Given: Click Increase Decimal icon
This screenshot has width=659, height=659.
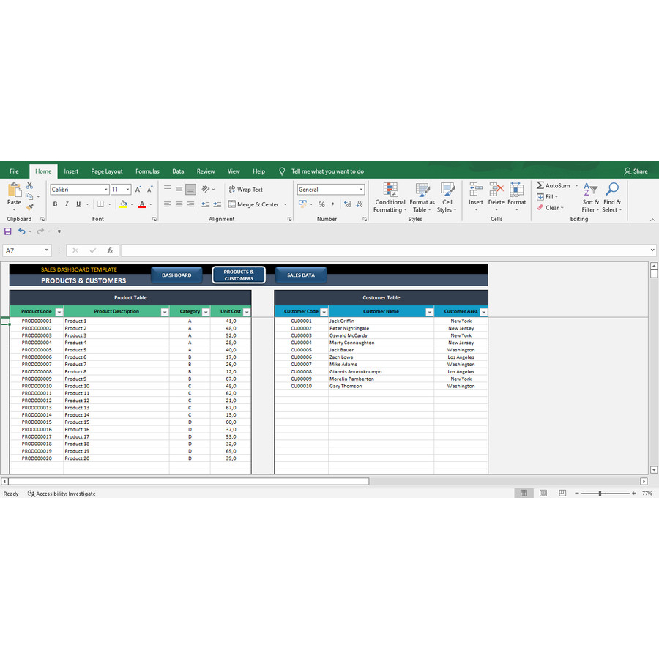Looking at the screenshot, I should click(348, 204).
